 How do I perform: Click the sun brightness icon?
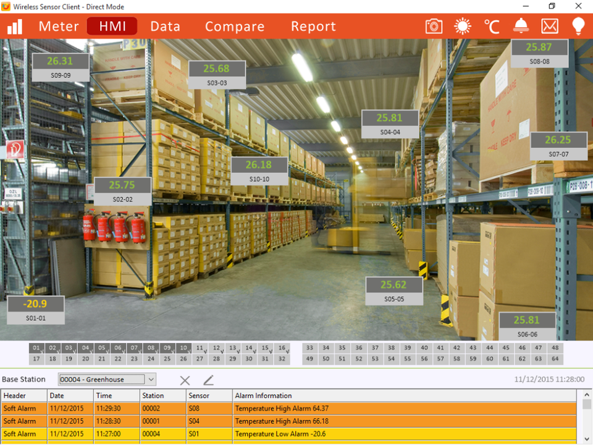click(x=462, y=26)
